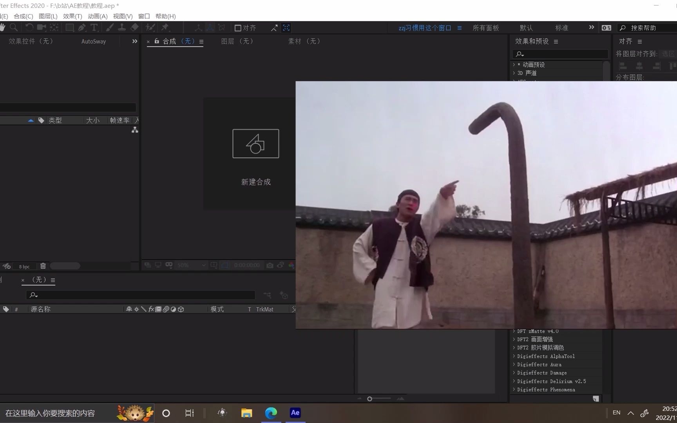The width and height of the screenshot is (677, 423).
Task: Select the Pen tool
Action: (81, 27)
